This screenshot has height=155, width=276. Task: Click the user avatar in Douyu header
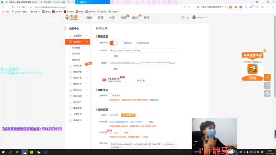[x=194, y=18]
